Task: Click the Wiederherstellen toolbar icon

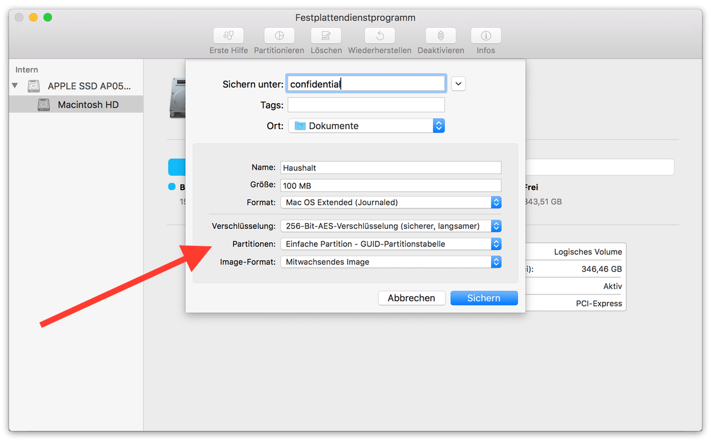Action: tap(379, 36)
